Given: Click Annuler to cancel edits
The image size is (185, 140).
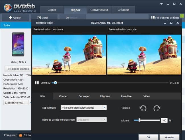Looking at the screenshot, I should pos(169,137).
